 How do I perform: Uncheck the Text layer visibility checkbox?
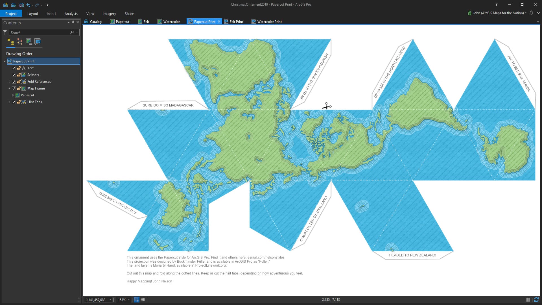[14, 68]
